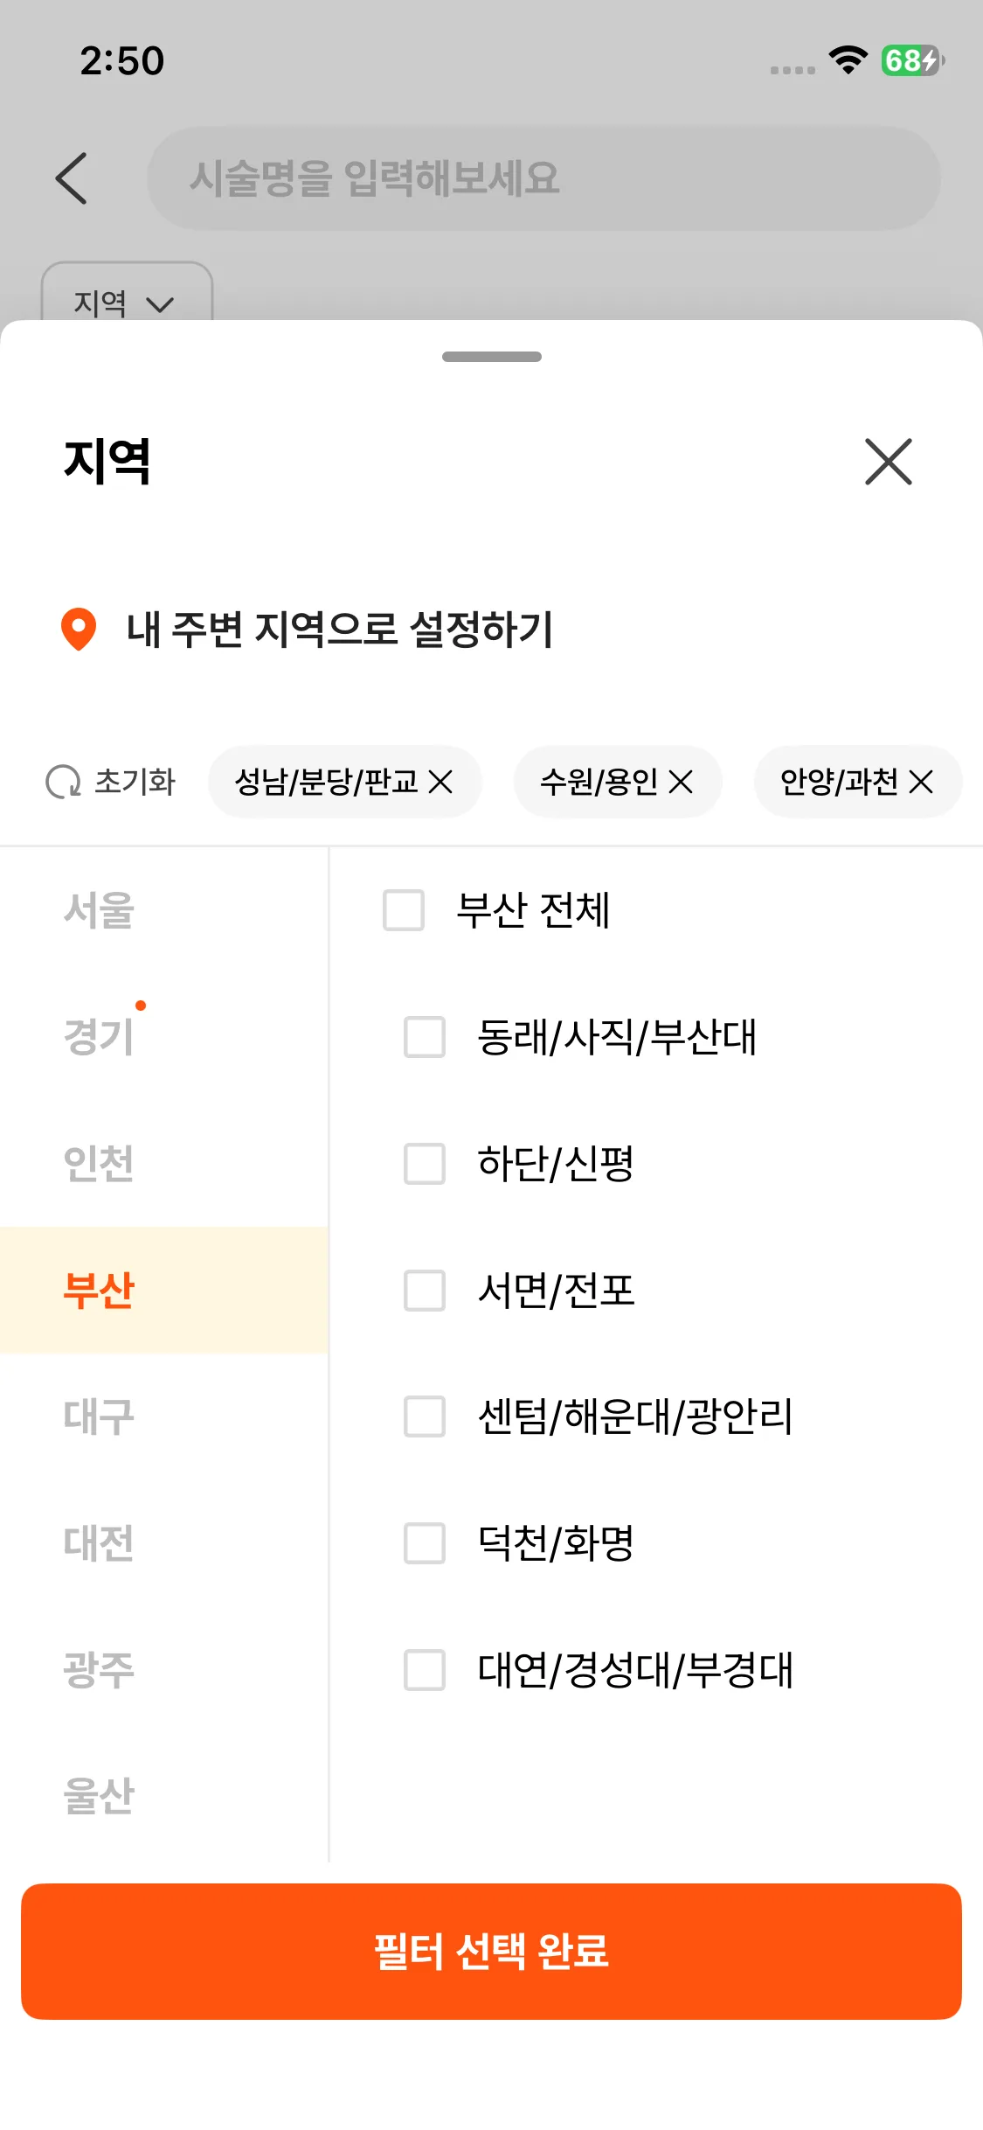Image resolution: width=983 pixels, height=2130 pixels.
Task: Focus the 시술명을 입력해보세요 search field
Action: 543,178
